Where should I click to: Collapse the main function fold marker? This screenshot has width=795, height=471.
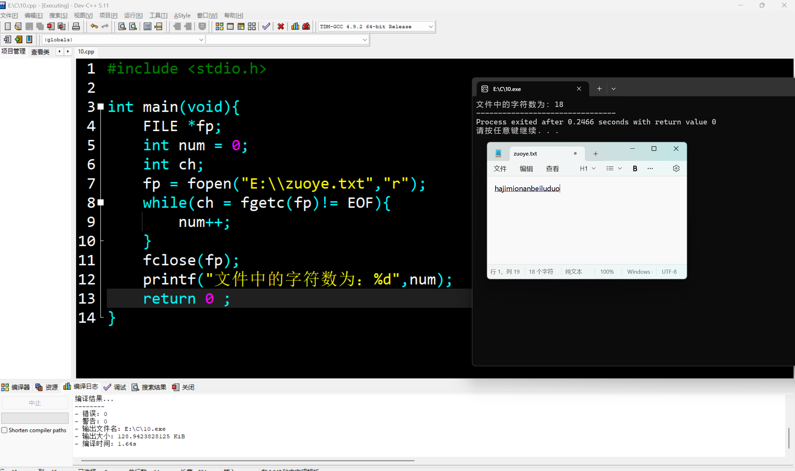tap(101, 107)
